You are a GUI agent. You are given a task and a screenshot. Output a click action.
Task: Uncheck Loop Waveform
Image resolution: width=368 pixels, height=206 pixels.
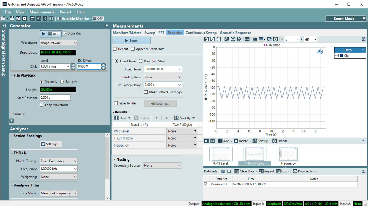coord(42,105)
